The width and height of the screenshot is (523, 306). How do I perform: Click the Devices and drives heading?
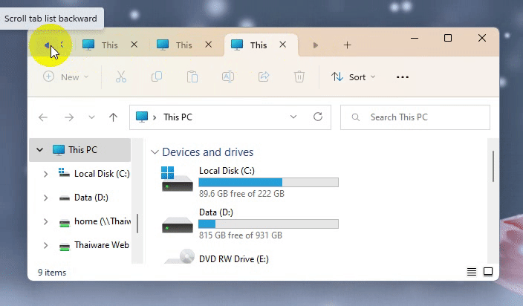tap(208, 152)
